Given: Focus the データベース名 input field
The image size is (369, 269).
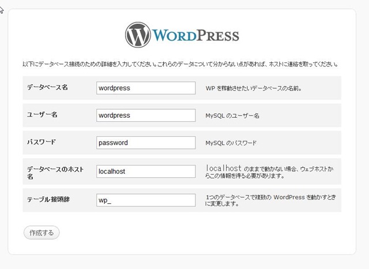Looking at the screenshot, I should (x=146, y=88).
